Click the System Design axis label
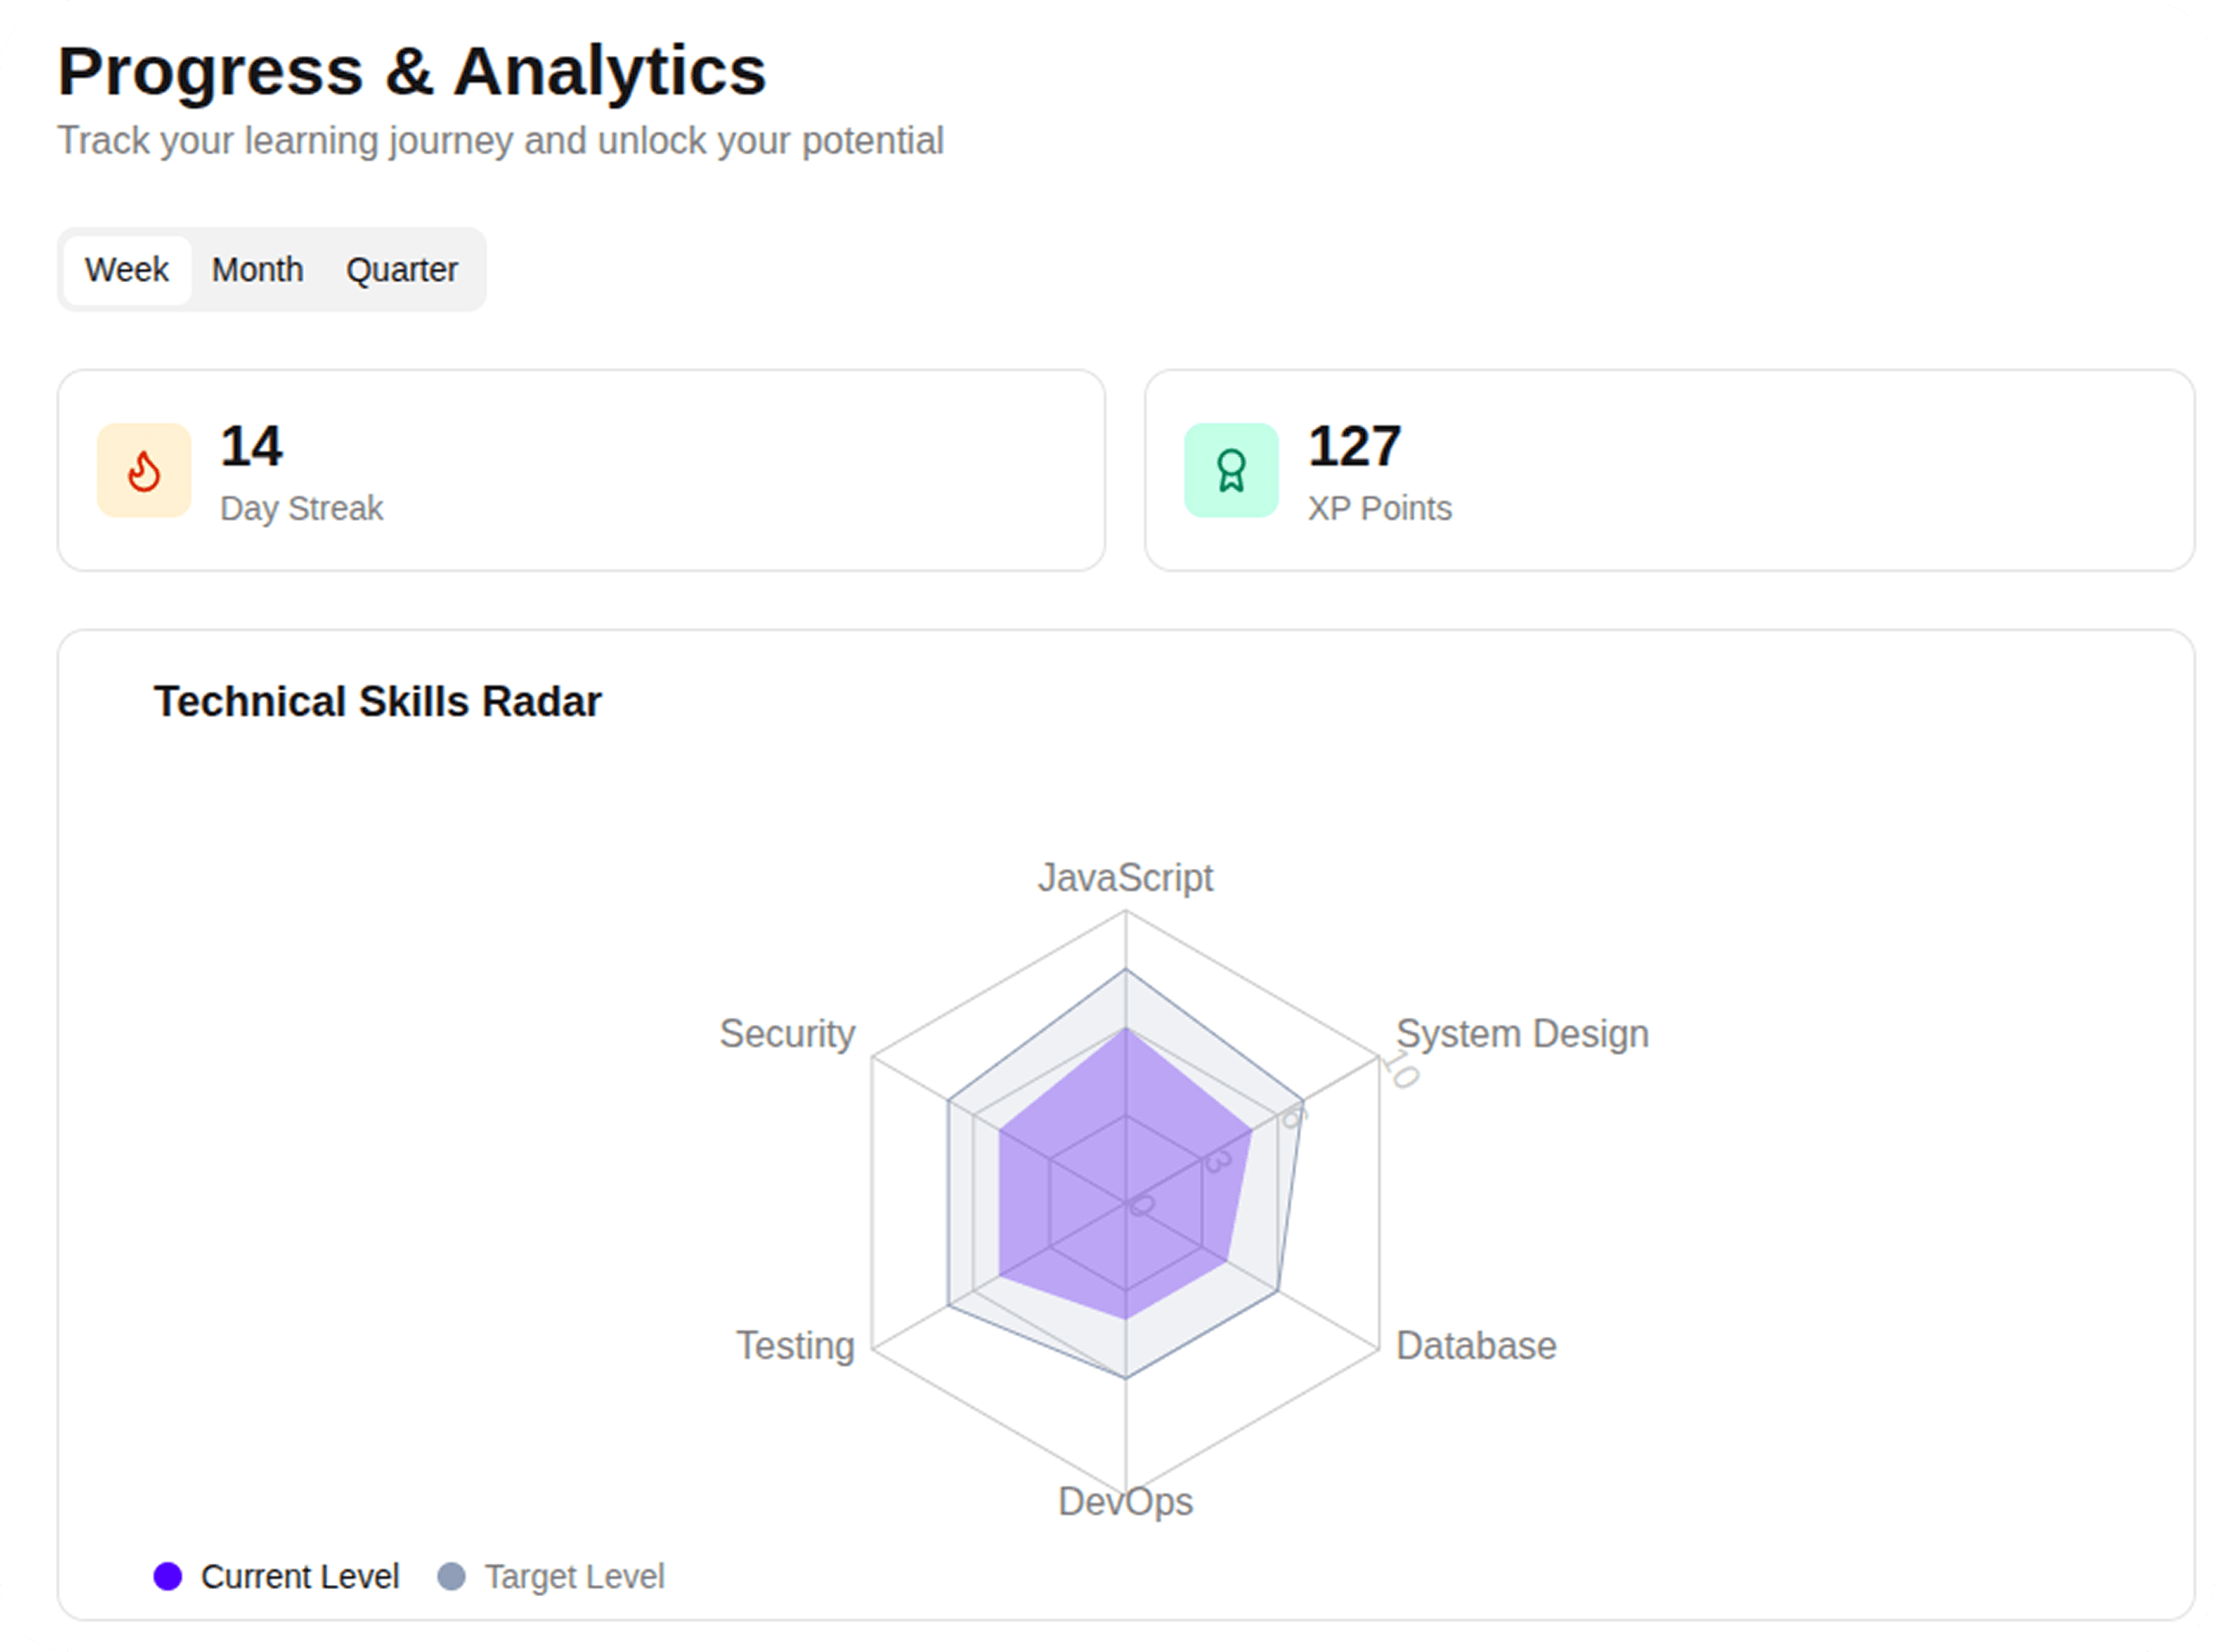The image size is (2215, 1652). point(1522,1034)
